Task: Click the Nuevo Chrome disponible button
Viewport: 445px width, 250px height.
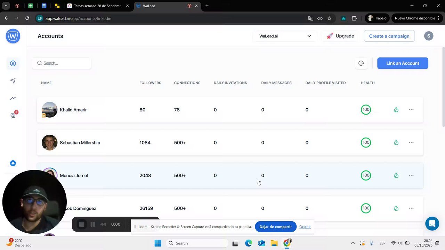Action: (x=417, y=18)
